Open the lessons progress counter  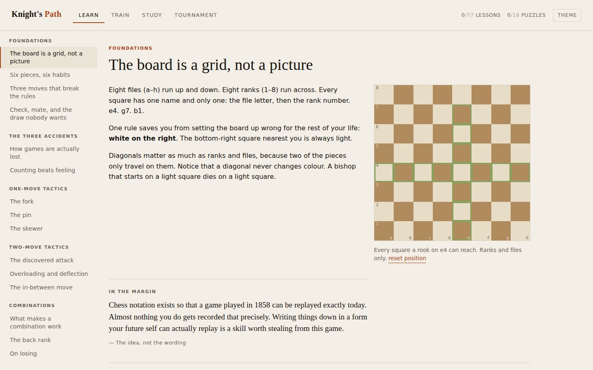point(481,15)
